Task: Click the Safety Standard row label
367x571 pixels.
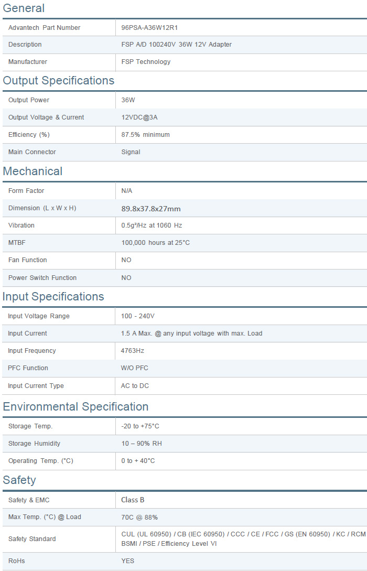Action: (32, 539)
